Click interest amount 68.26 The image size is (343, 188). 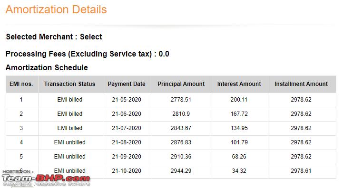[239, 157]
